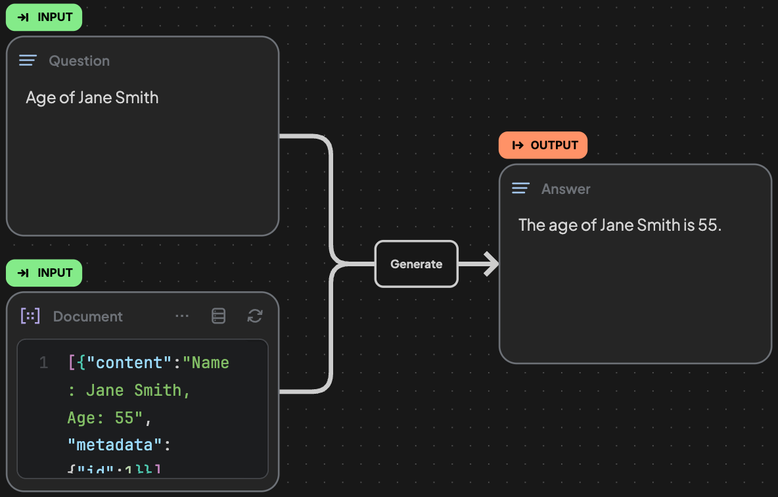This screenshot has width=778, height=497.
Task: Click the Document brackets type icon
Action: [x=30, y=316]
